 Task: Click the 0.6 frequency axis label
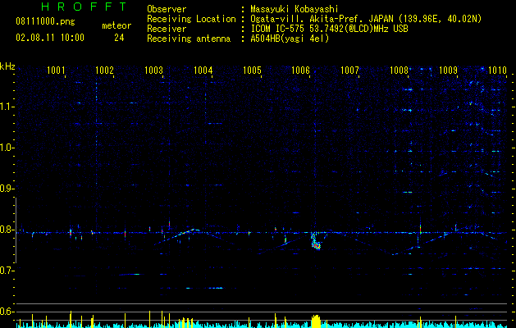(7, 312)
